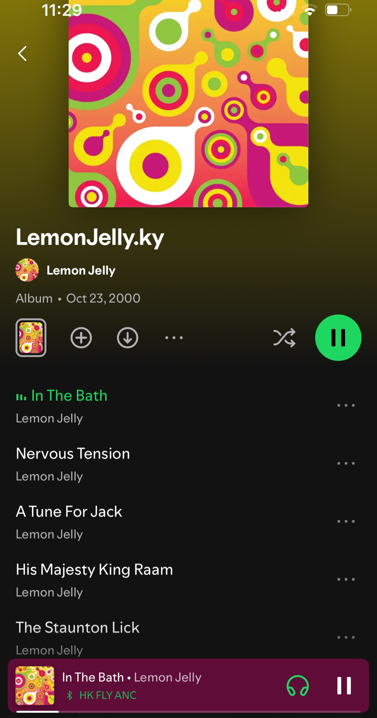Open headphones device picker in mini player
377x718 pixels.
298,686
